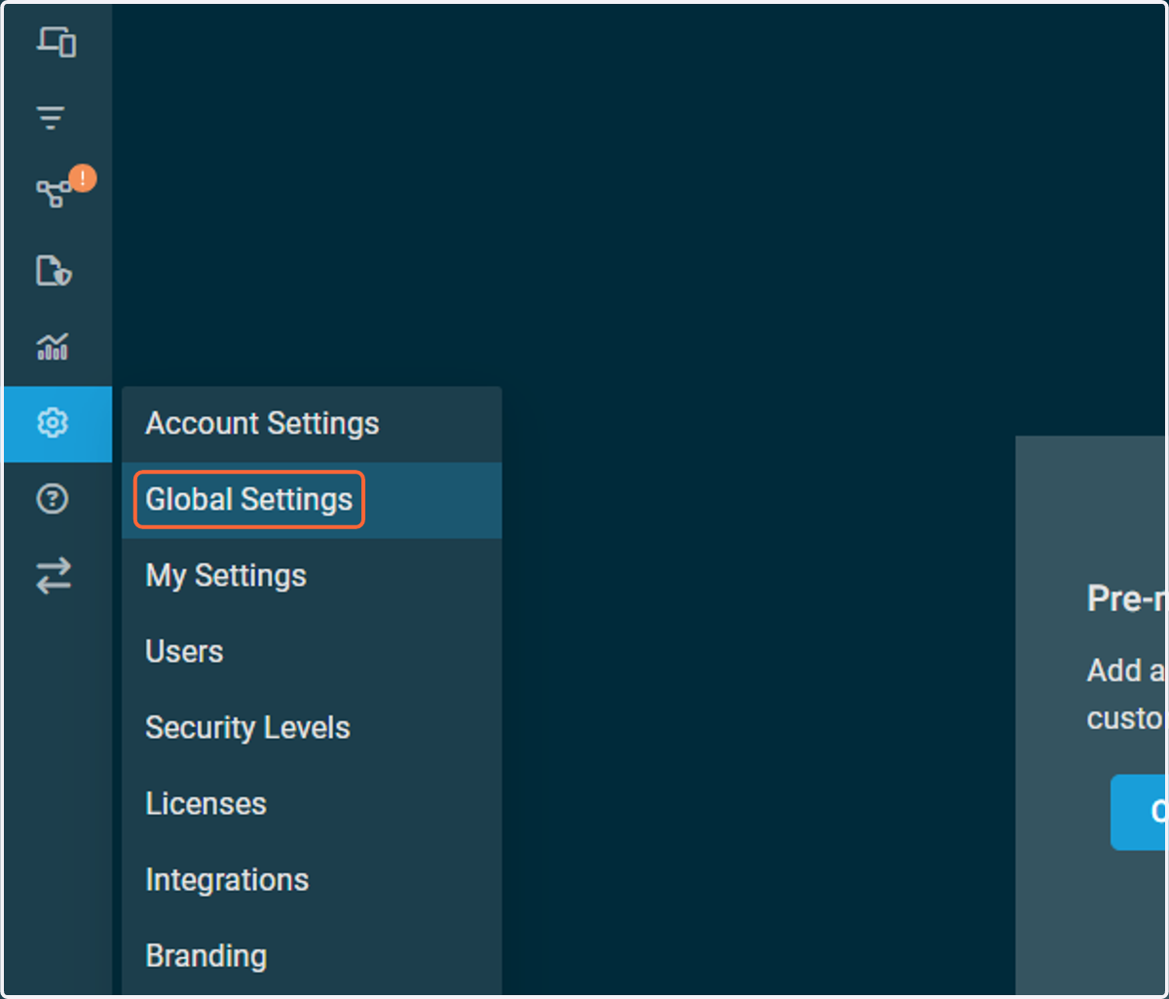The height and width of the screenshot is (999, 1169).
Task: Open the network topology sidebar icon
Action: tap(53, 193)
